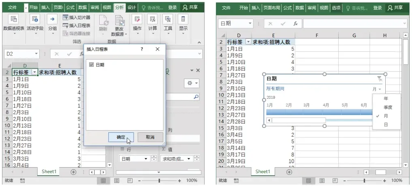Open 行标签 filter dropdown in right window
Screen dimensions: 412x187
pos(248,42)
